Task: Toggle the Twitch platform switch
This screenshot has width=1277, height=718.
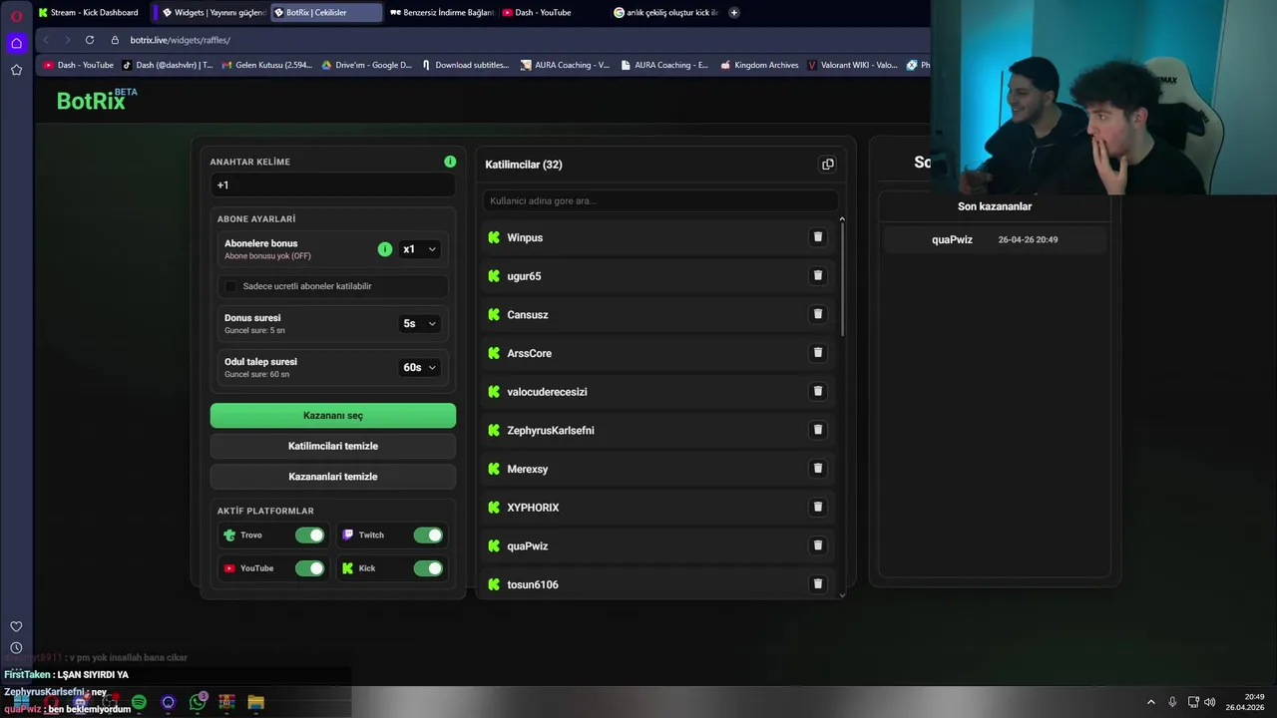Action: pyautogui.click(x=428, y=536)
